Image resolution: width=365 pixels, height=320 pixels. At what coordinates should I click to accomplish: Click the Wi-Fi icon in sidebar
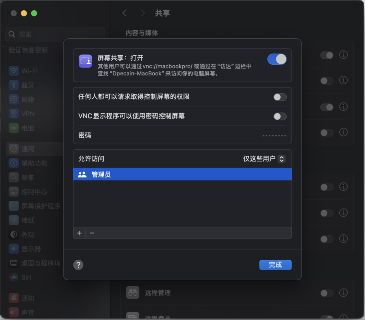pos(14,71)
